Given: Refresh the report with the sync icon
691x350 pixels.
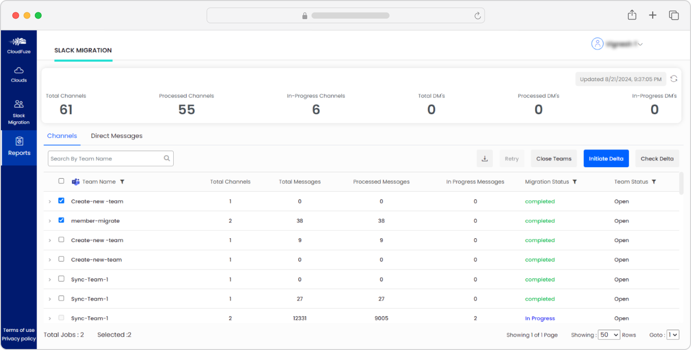Looking at the screenshot, I should tap(674, 79).
